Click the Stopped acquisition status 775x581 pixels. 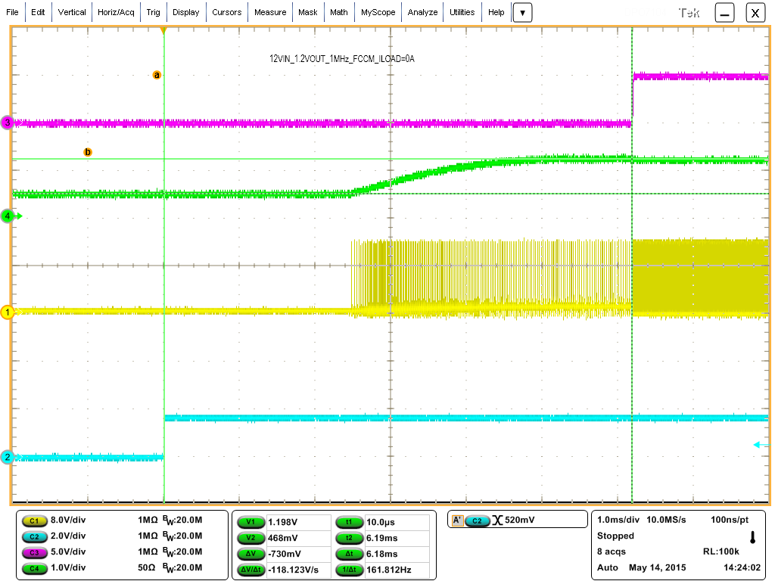[x=615, y=536]
